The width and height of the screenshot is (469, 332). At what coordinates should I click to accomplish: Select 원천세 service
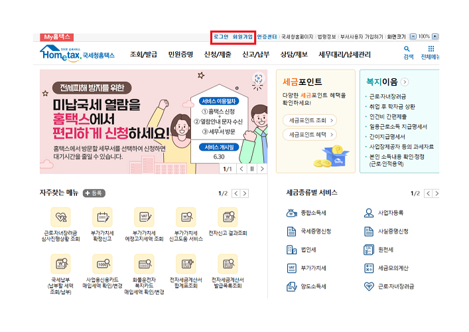click(x=378, y=250)
